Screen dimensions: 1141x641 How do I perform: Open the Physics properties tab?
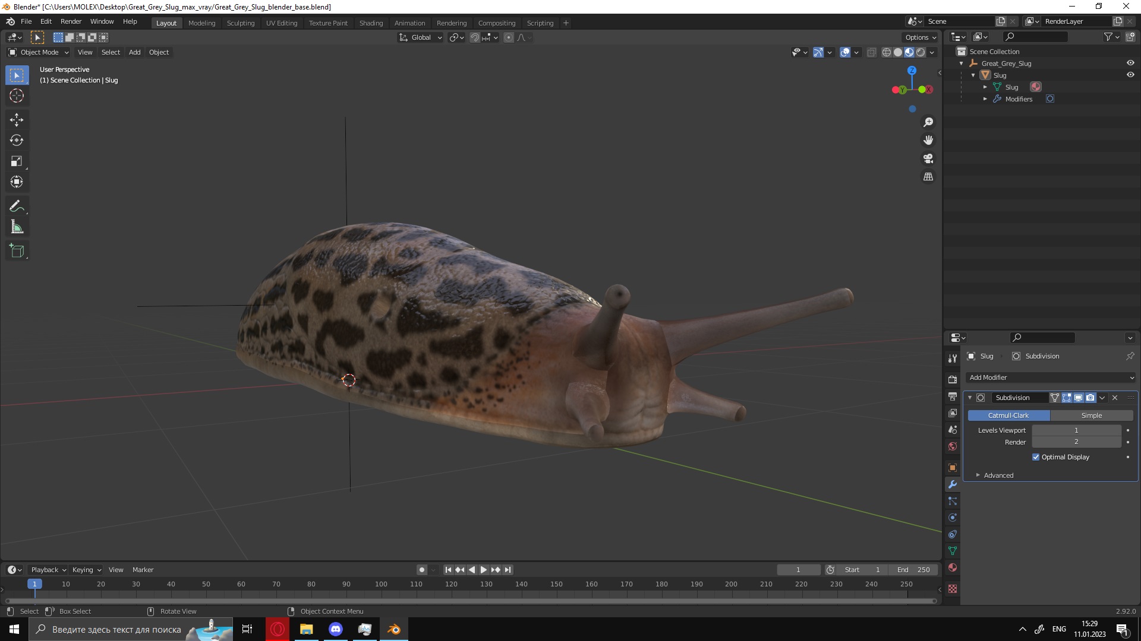[x=953, y=518]
